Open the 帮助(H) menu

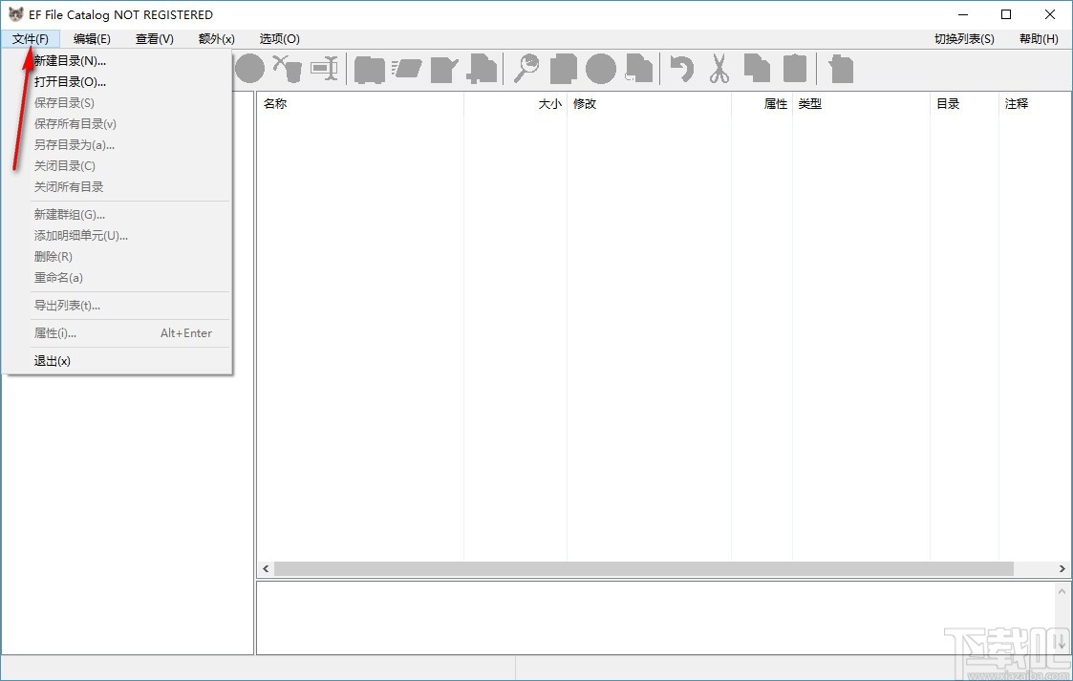[1039, 38]
